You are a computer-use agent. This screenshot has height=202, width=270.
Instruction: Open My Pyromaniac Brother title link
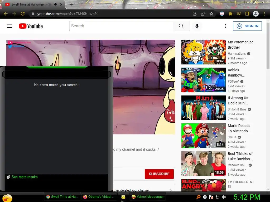tap(240, 45)
